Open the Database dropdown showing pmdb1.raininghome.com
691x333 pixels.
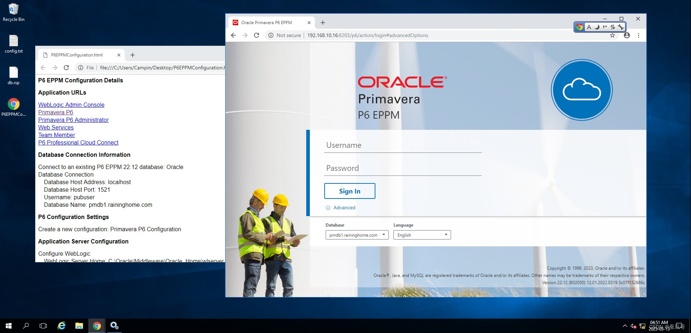(x=356, y=235)
